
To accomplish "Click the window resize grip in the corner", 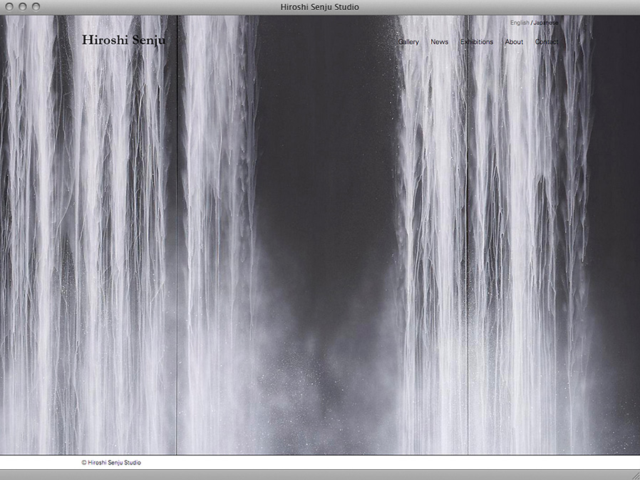I will 636,476.
